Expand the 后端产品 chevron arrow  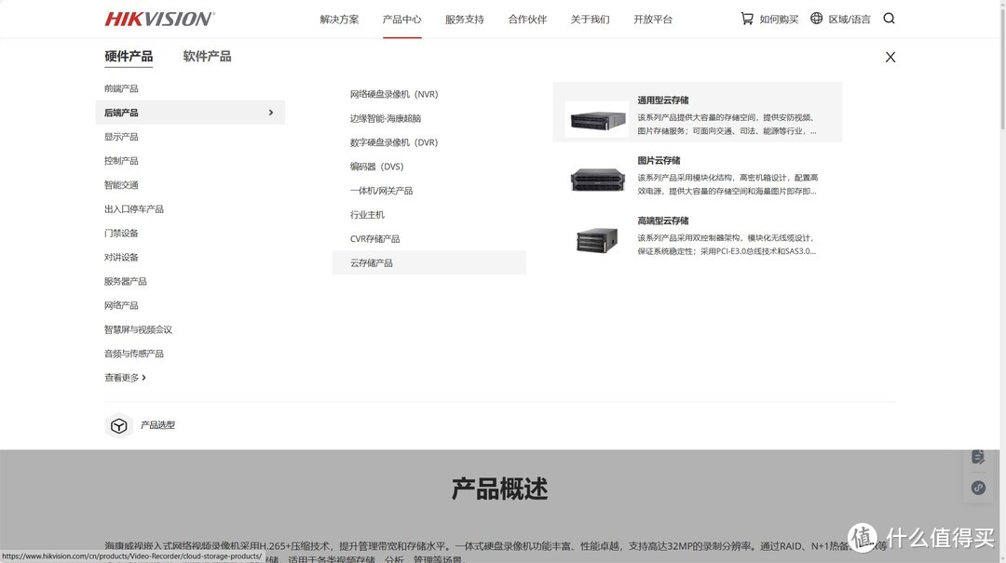[271, 113]
